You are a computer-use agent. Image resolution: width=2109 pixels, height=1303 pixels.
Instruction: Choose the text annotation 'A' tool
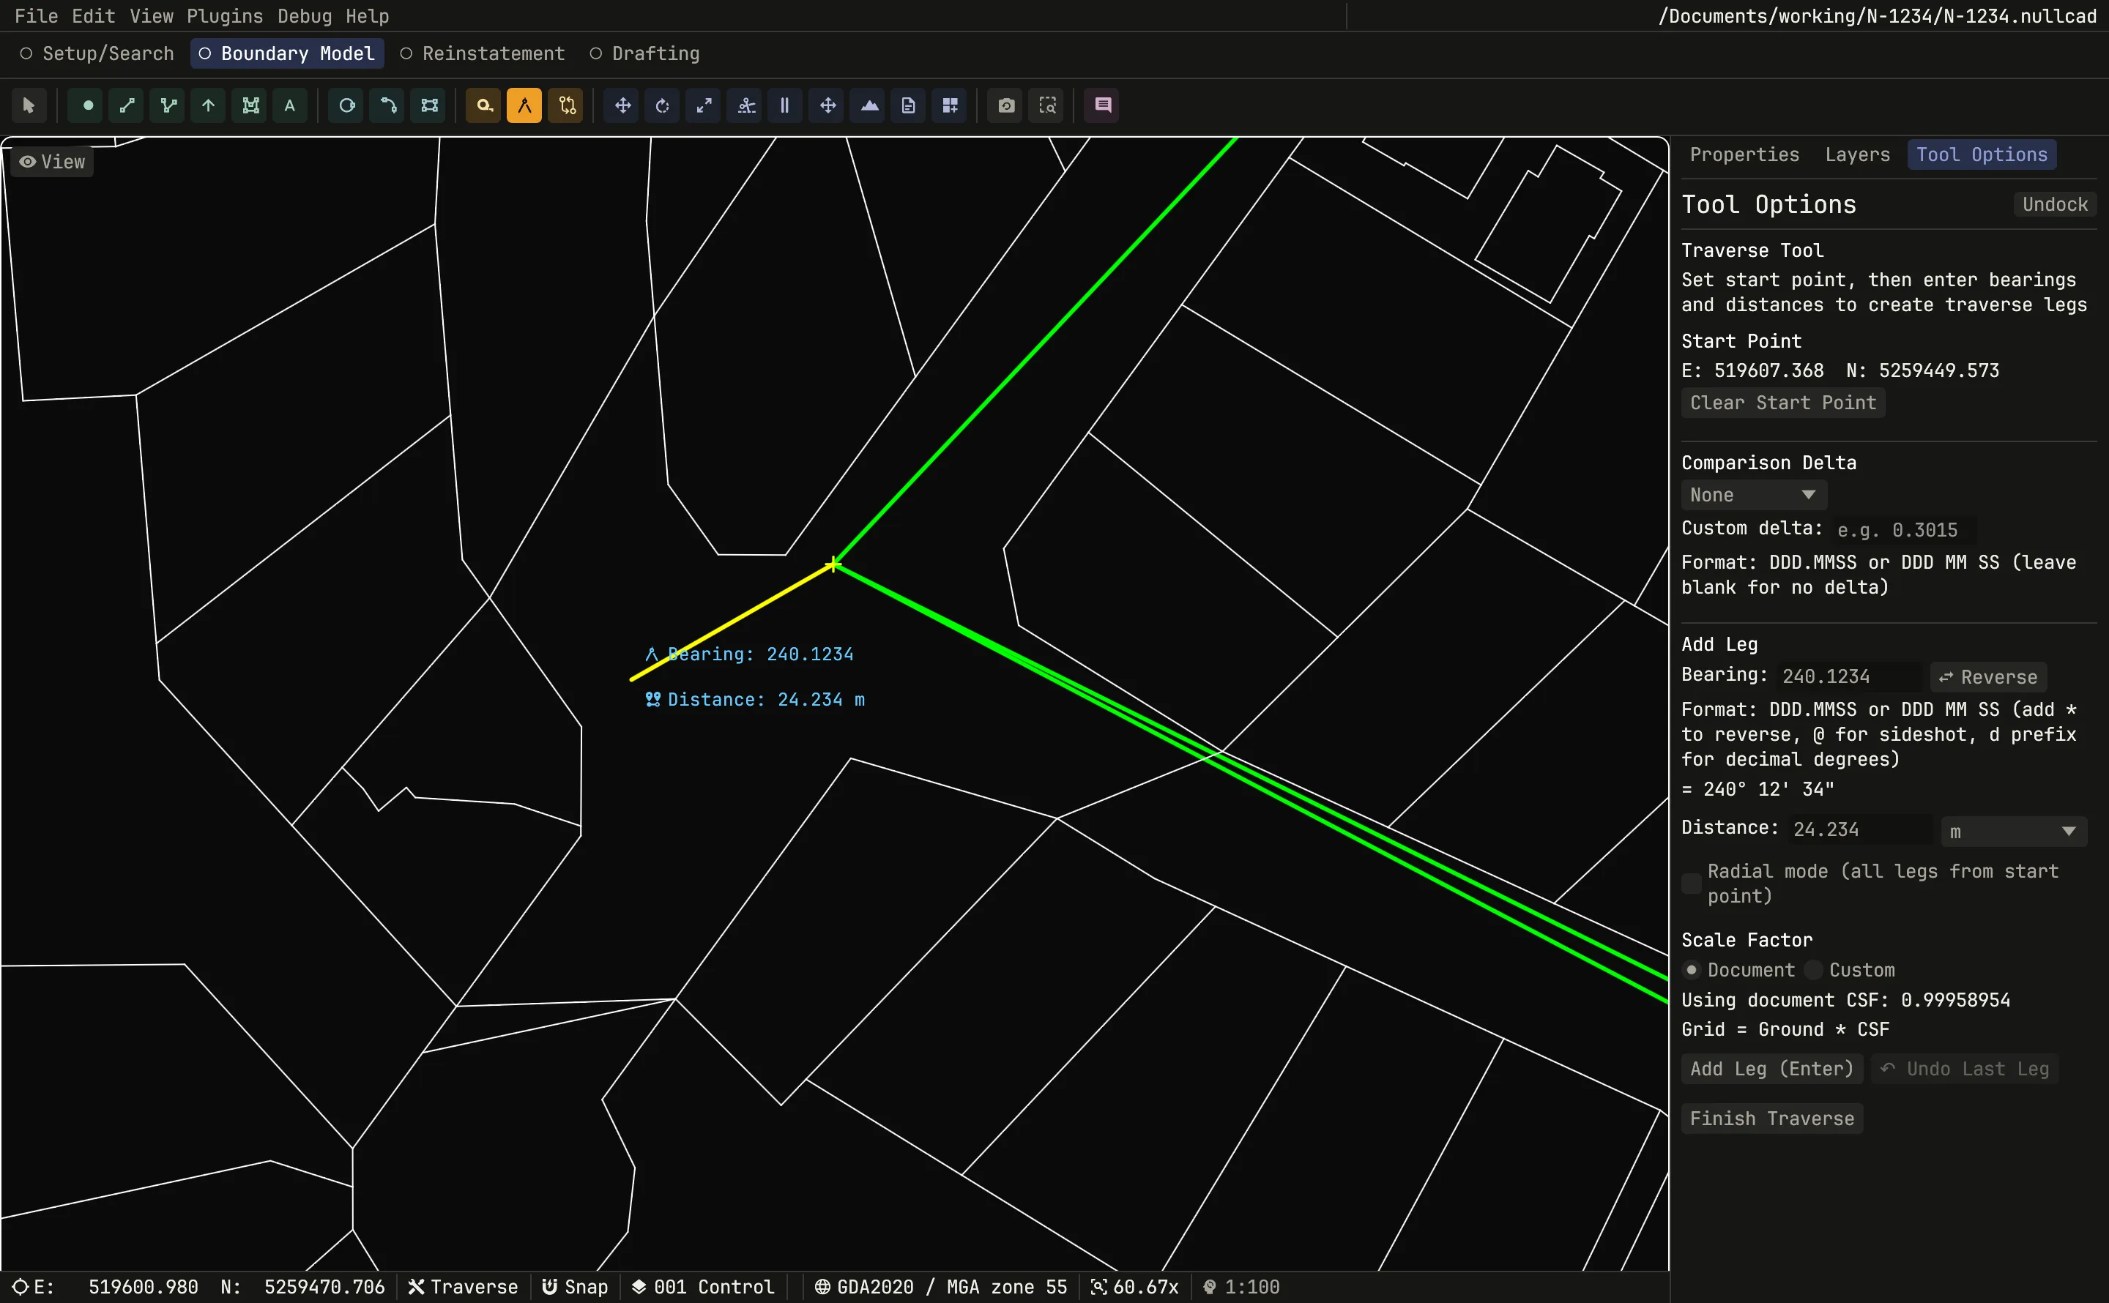[291, 105]
